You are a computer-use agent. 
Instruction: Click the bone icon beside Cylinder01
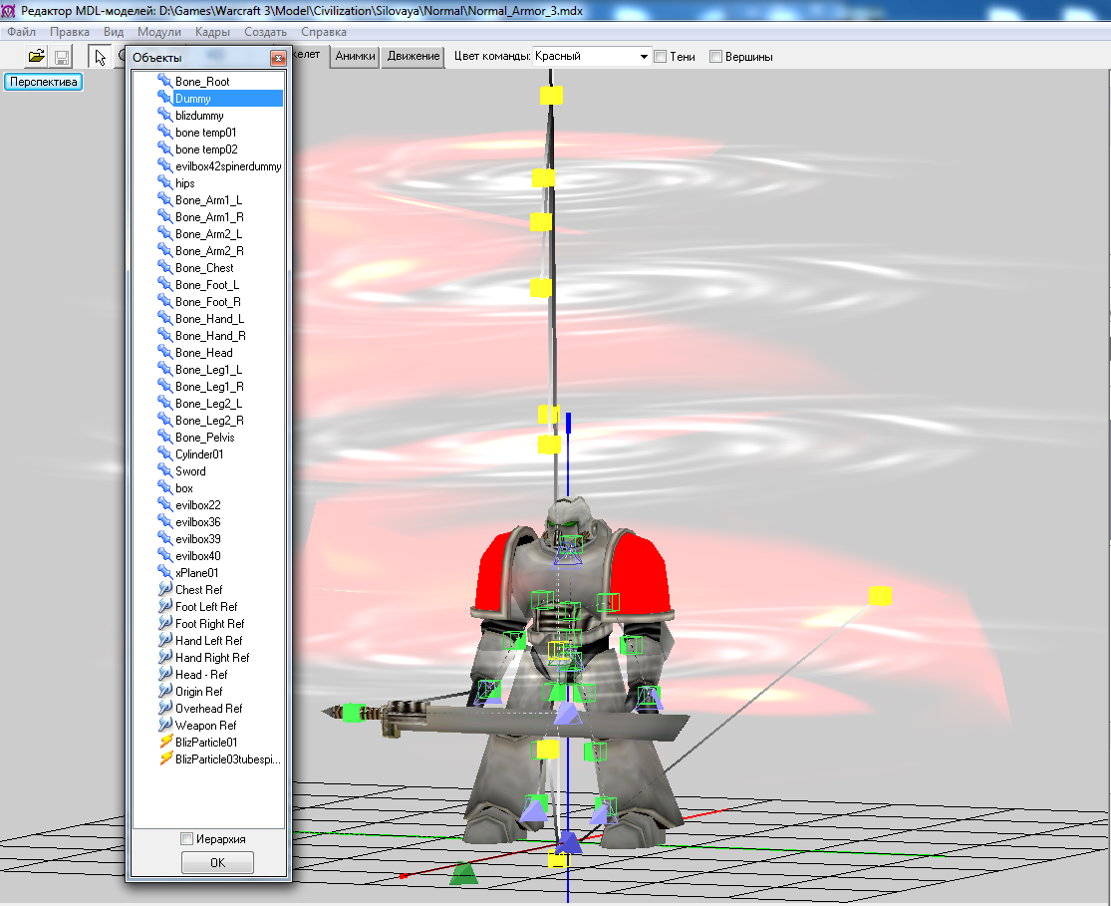point(165,453)
